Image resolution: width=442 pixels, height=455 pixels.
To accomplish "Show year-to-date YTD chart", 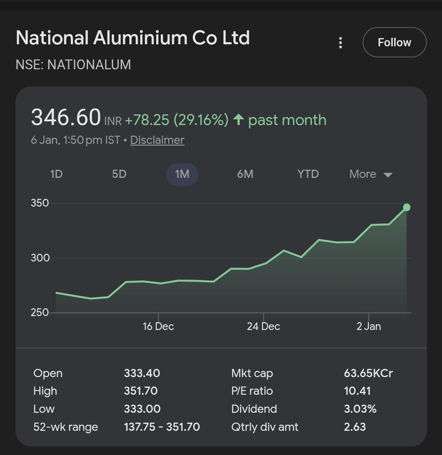I will (308, 174).
